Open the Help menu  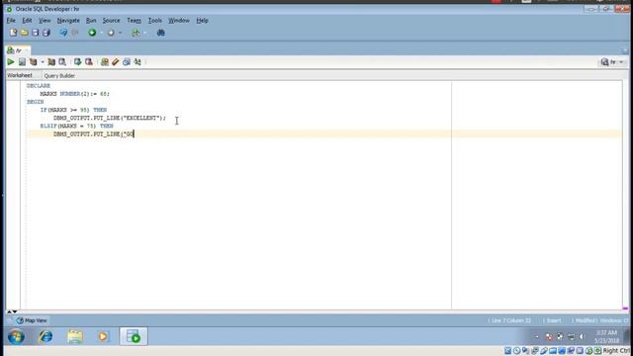pos(202,20)
